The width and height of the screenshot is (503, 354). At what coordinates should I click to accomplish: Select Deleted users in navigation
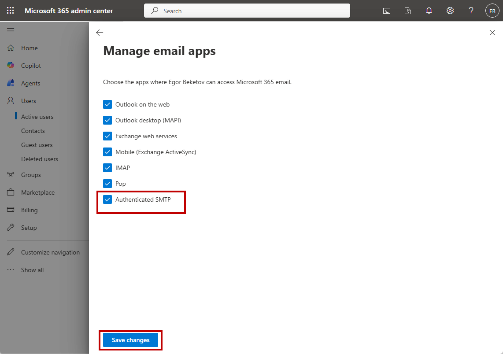[x=39, y=159]
